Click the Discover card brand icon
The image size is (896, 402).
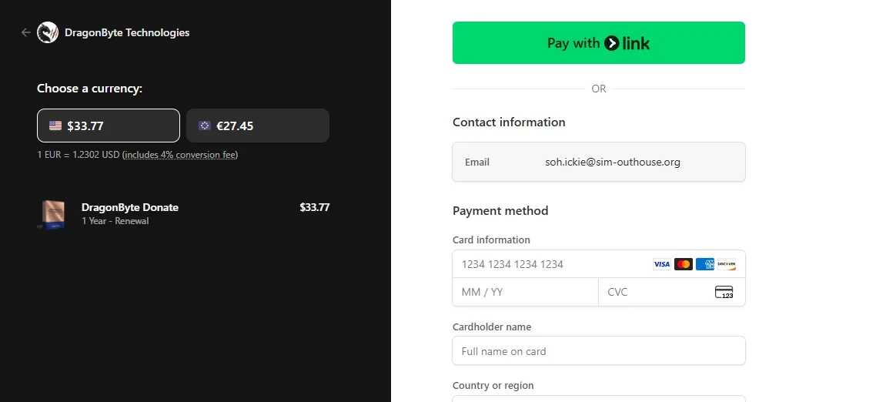point(726,264)
